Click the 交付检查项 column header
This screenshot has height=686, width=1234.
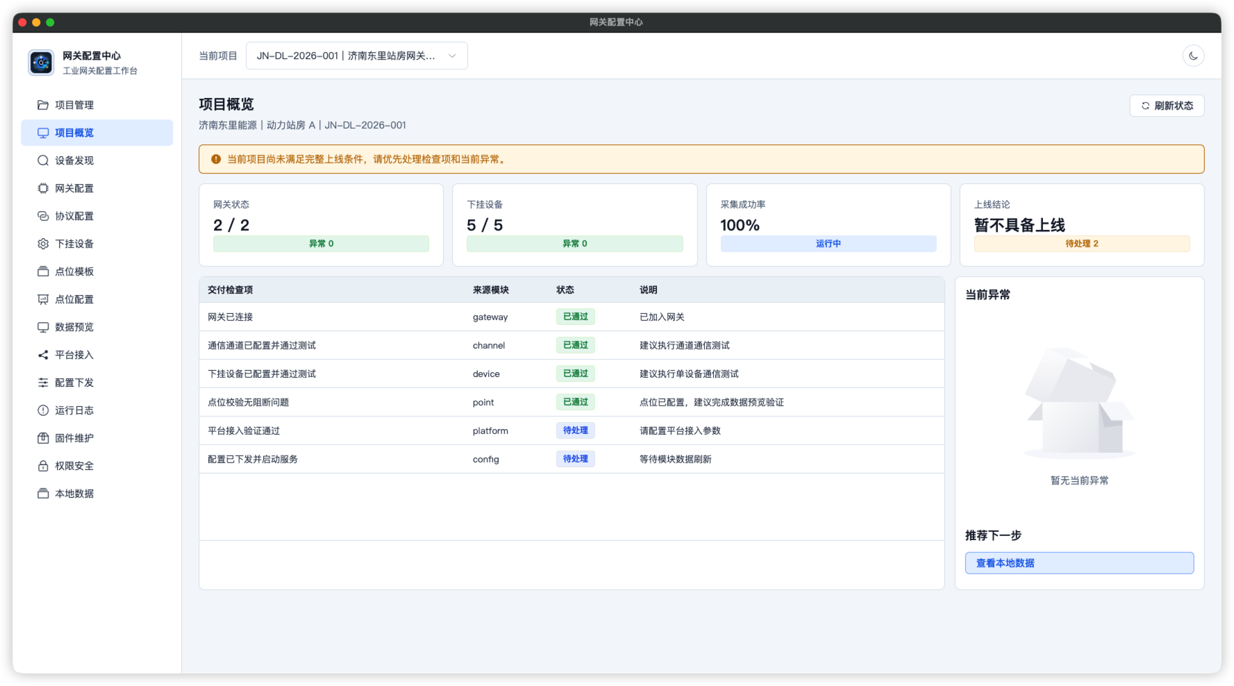point(230,290)
